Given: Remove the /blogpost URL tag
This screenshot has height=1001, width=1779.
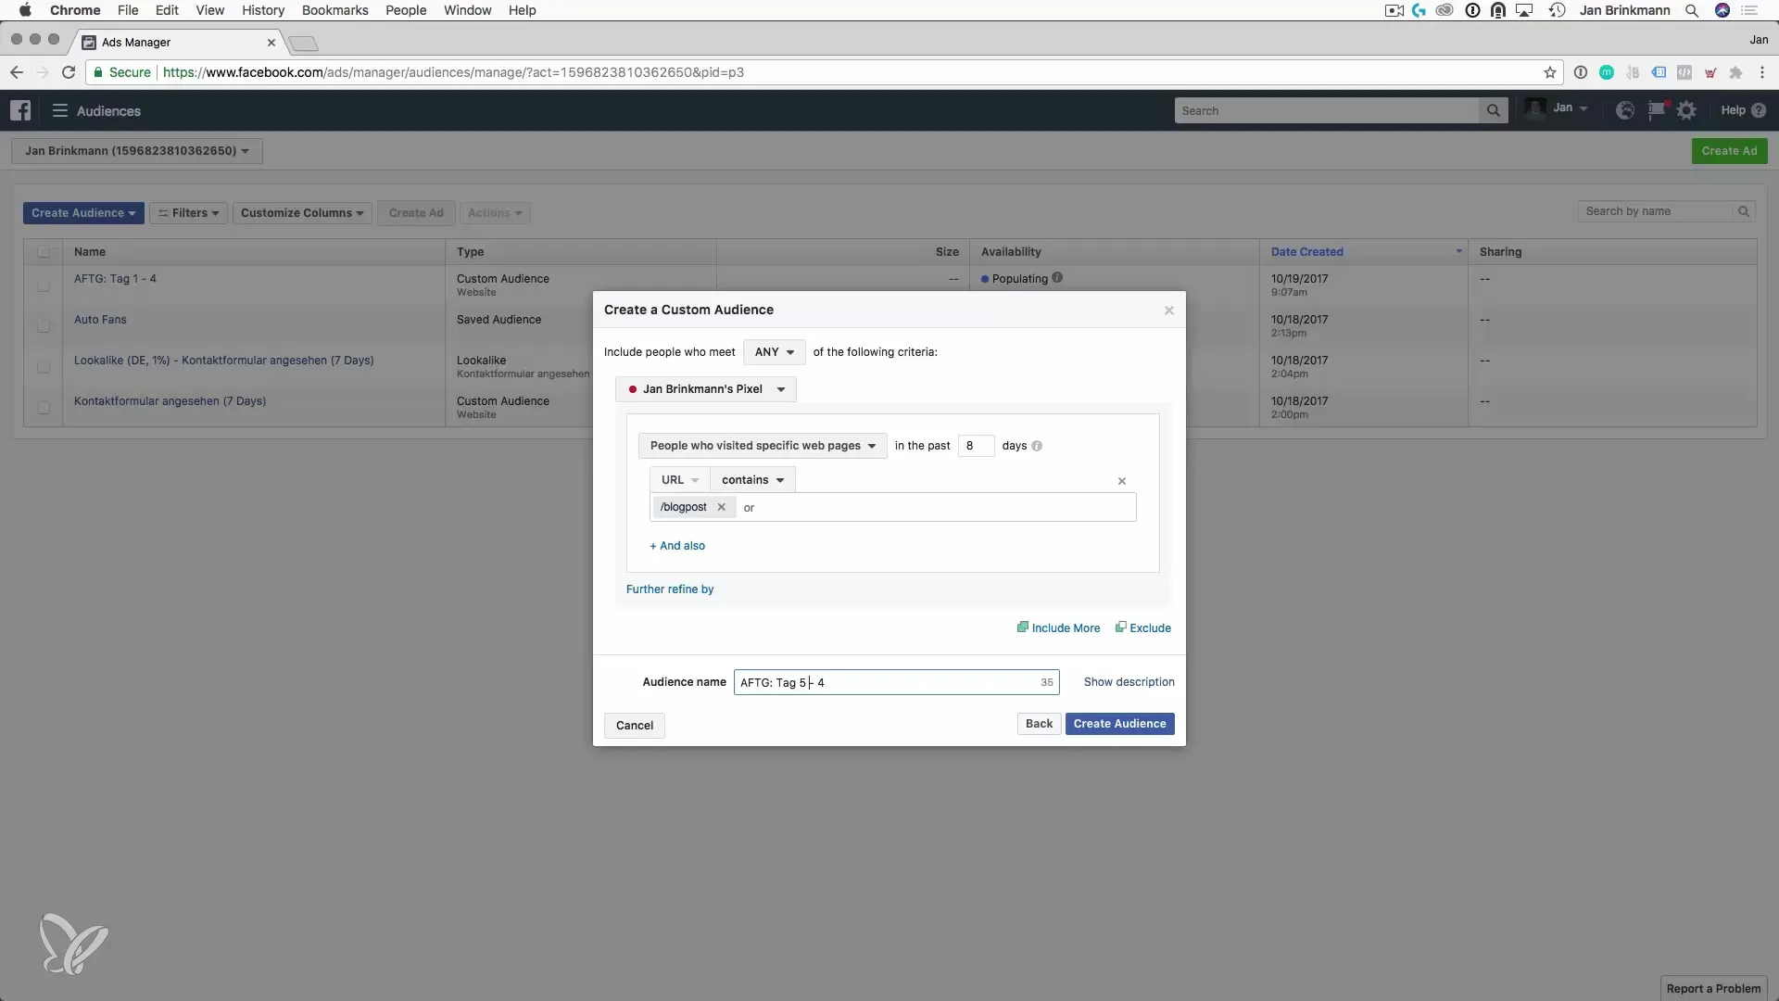Looking at the screenshot, I should point(721,507).
